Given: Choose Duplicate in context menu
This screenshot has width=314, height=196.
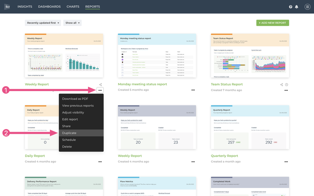Looking at the screenshot, I should point(81,133).
